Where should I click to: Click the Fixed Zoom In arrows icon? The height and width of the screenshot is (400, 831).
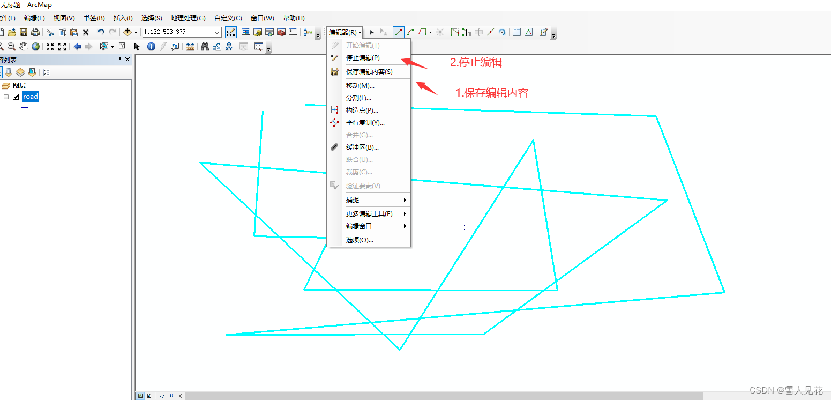pyautogui.click(x=50, y=47)
